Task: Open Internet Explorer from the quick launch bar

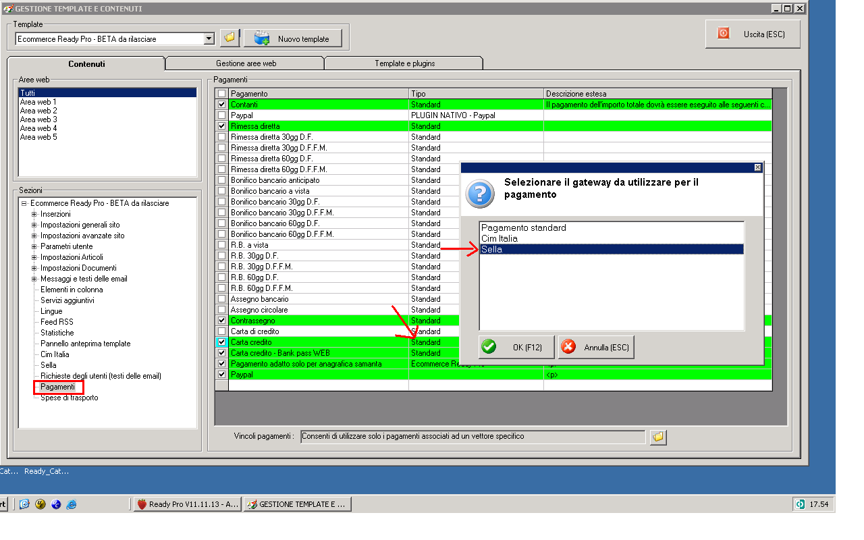Action: pos(71,504)
